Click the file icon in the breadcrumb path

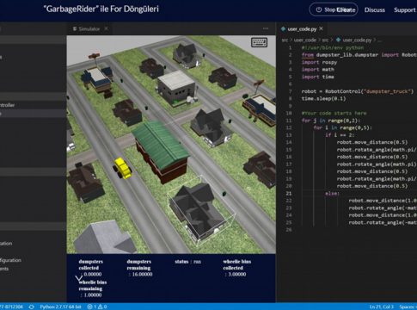point(338,40)
